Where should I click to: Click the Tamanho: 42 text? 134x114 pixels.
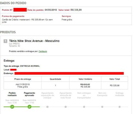[x=14, y=46]
